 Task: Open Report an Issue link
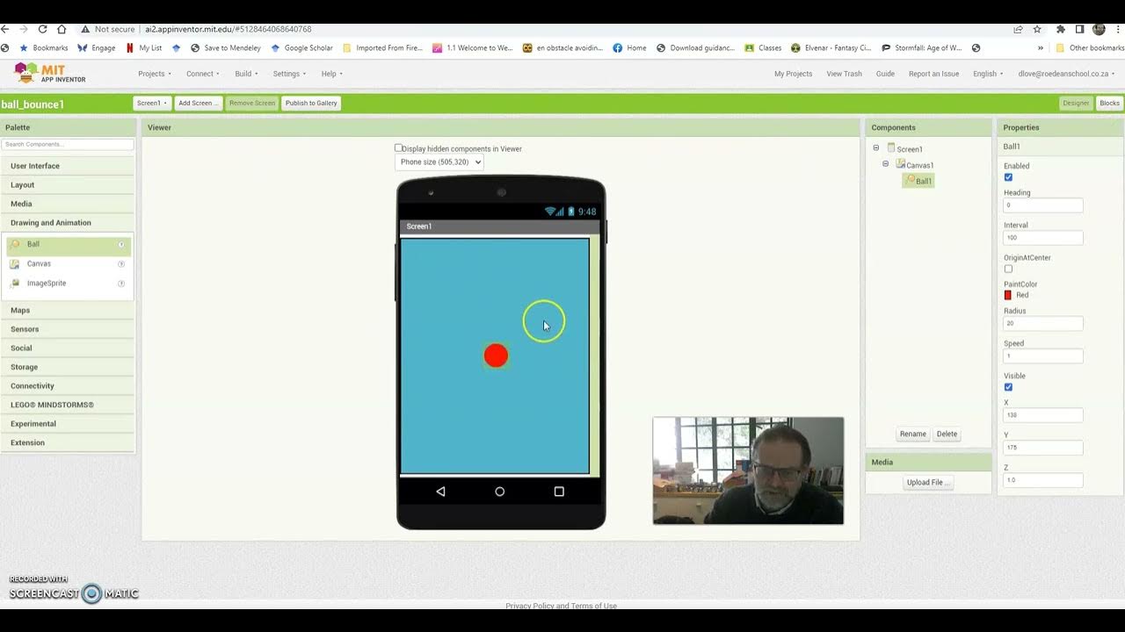pos(933,74)
